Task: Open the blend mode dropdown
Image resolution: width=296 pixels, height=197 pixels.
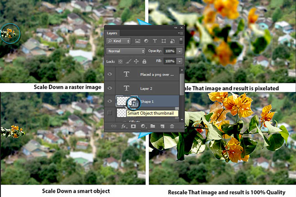Action: 126,51
